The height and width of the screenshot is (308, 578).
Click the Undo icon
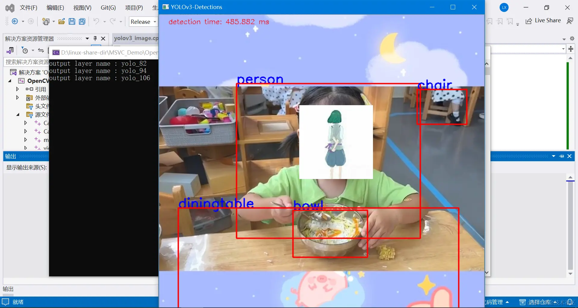click(96, 21)
